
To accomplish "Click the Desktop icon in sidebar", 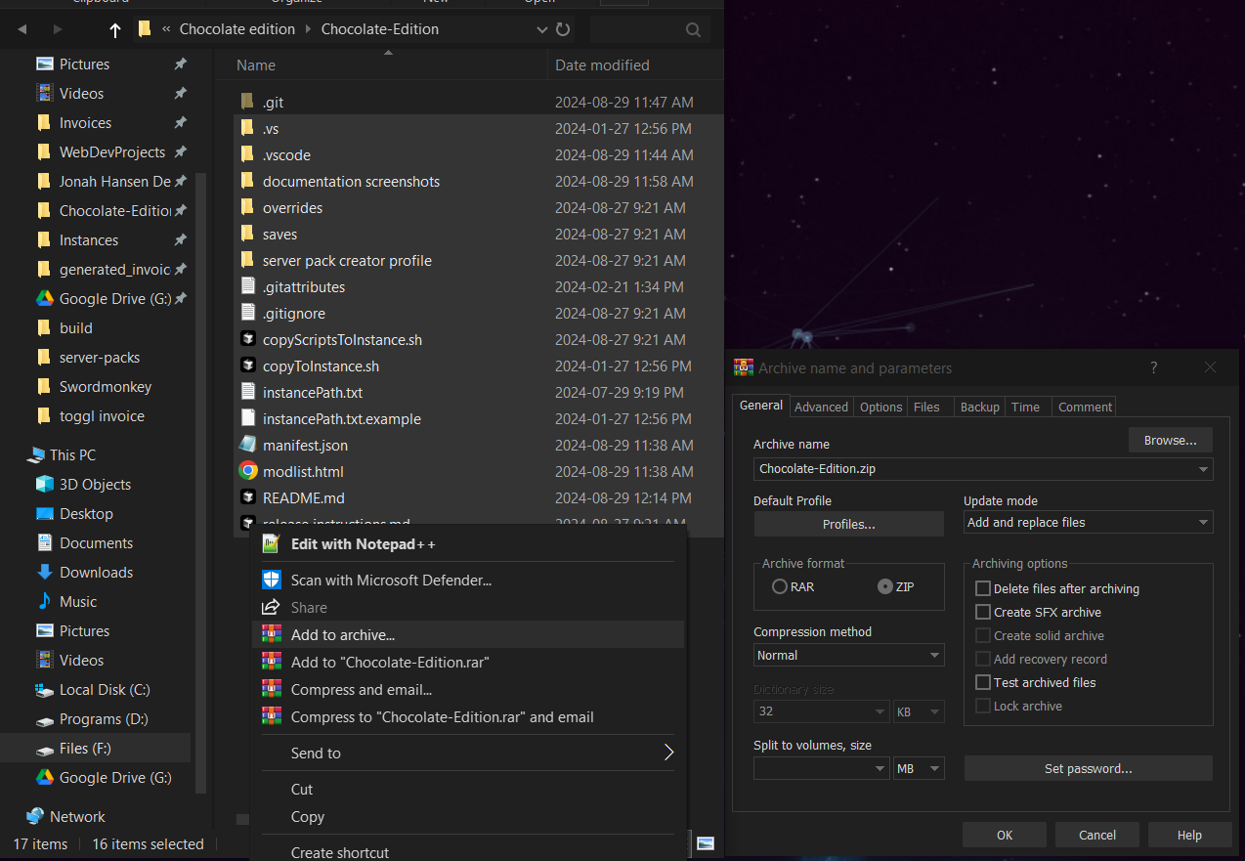I will (44, 513).
